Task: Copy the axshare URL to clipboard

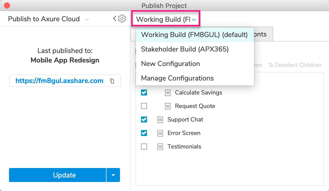Action: point(112,81)
